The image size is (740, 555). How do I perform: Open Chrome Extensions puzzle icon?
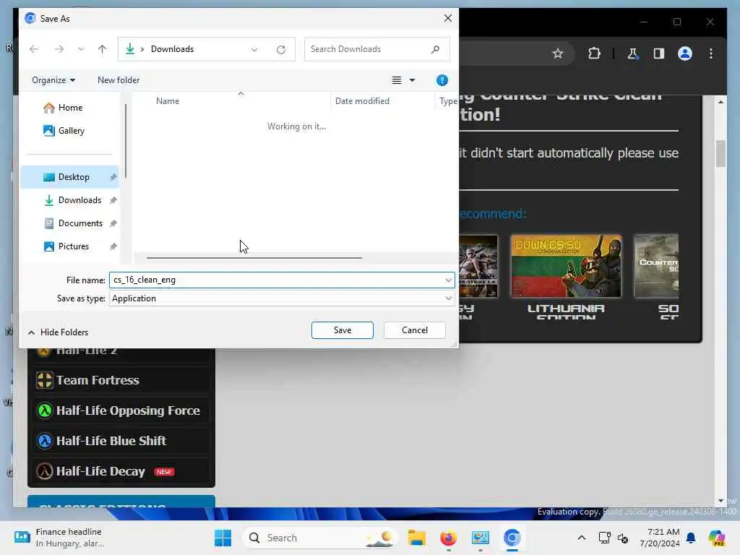(x=594, y=53)
